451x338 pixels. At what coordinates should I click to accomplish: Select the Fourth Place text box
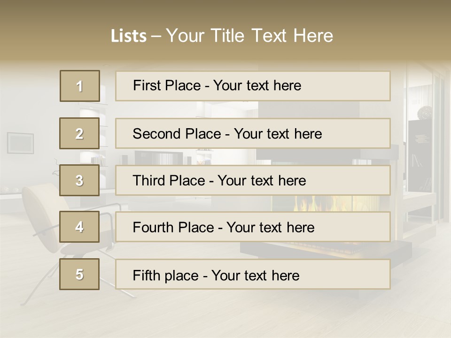pos(253,227)
